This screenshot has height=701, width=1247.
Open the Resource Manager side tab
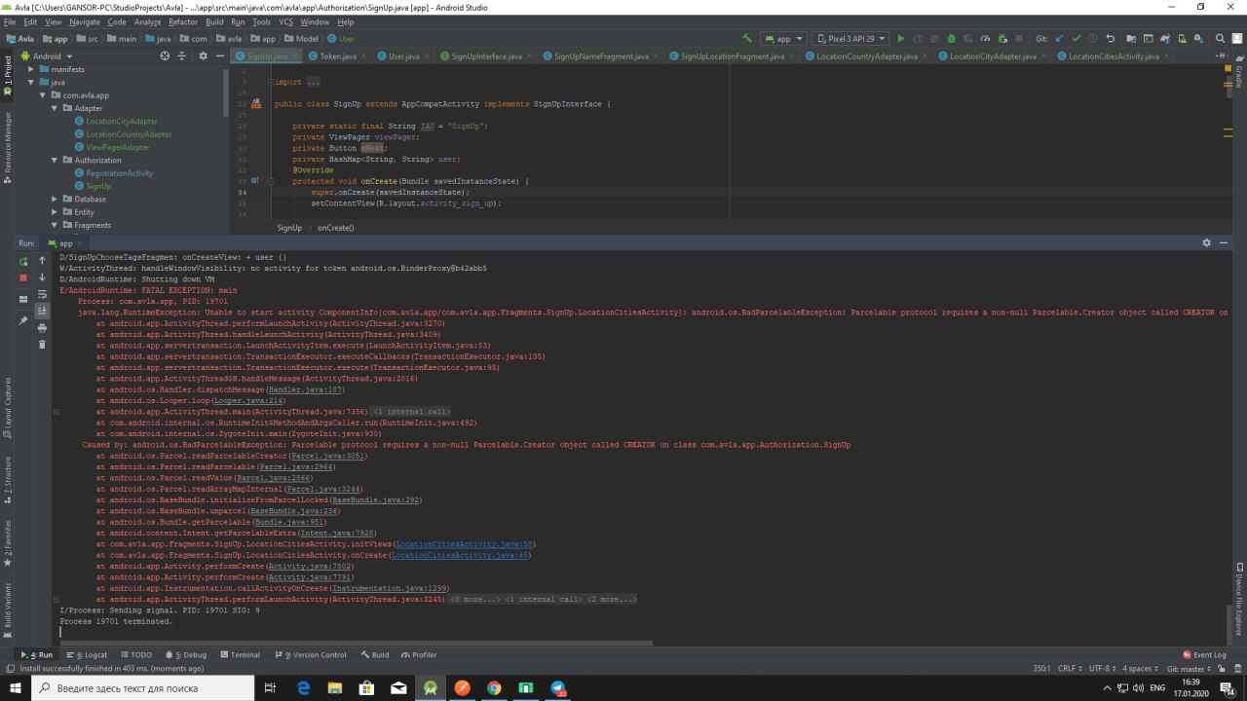pyautogui.click(x=8, y=147)
